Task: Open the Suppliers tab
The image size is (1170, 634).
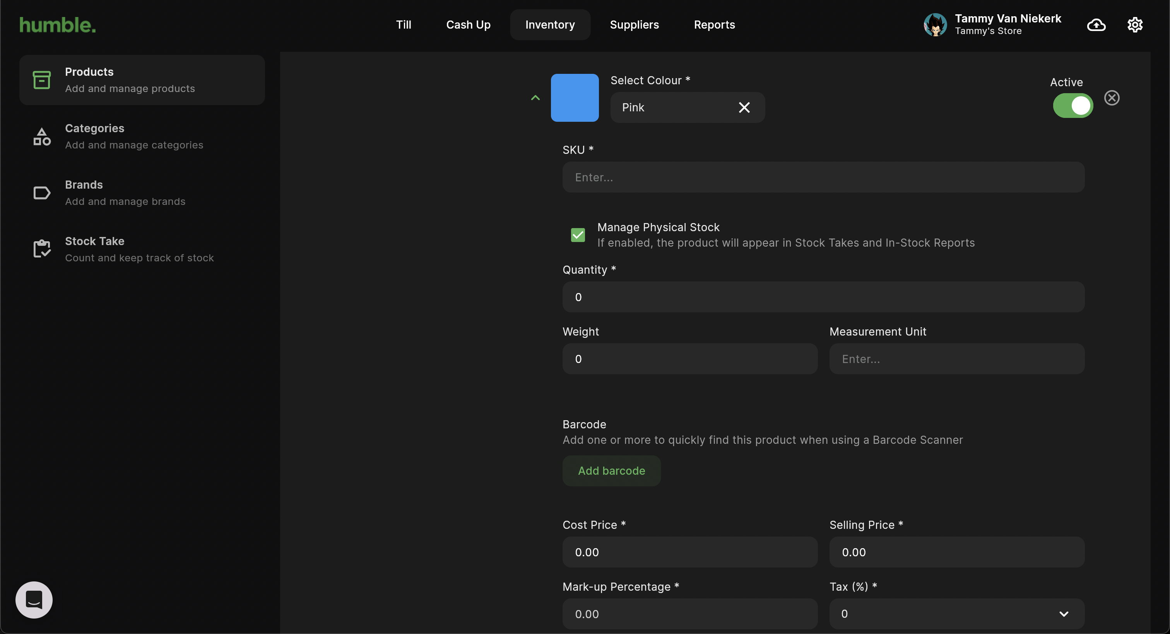Action: [x=634, y=25]
